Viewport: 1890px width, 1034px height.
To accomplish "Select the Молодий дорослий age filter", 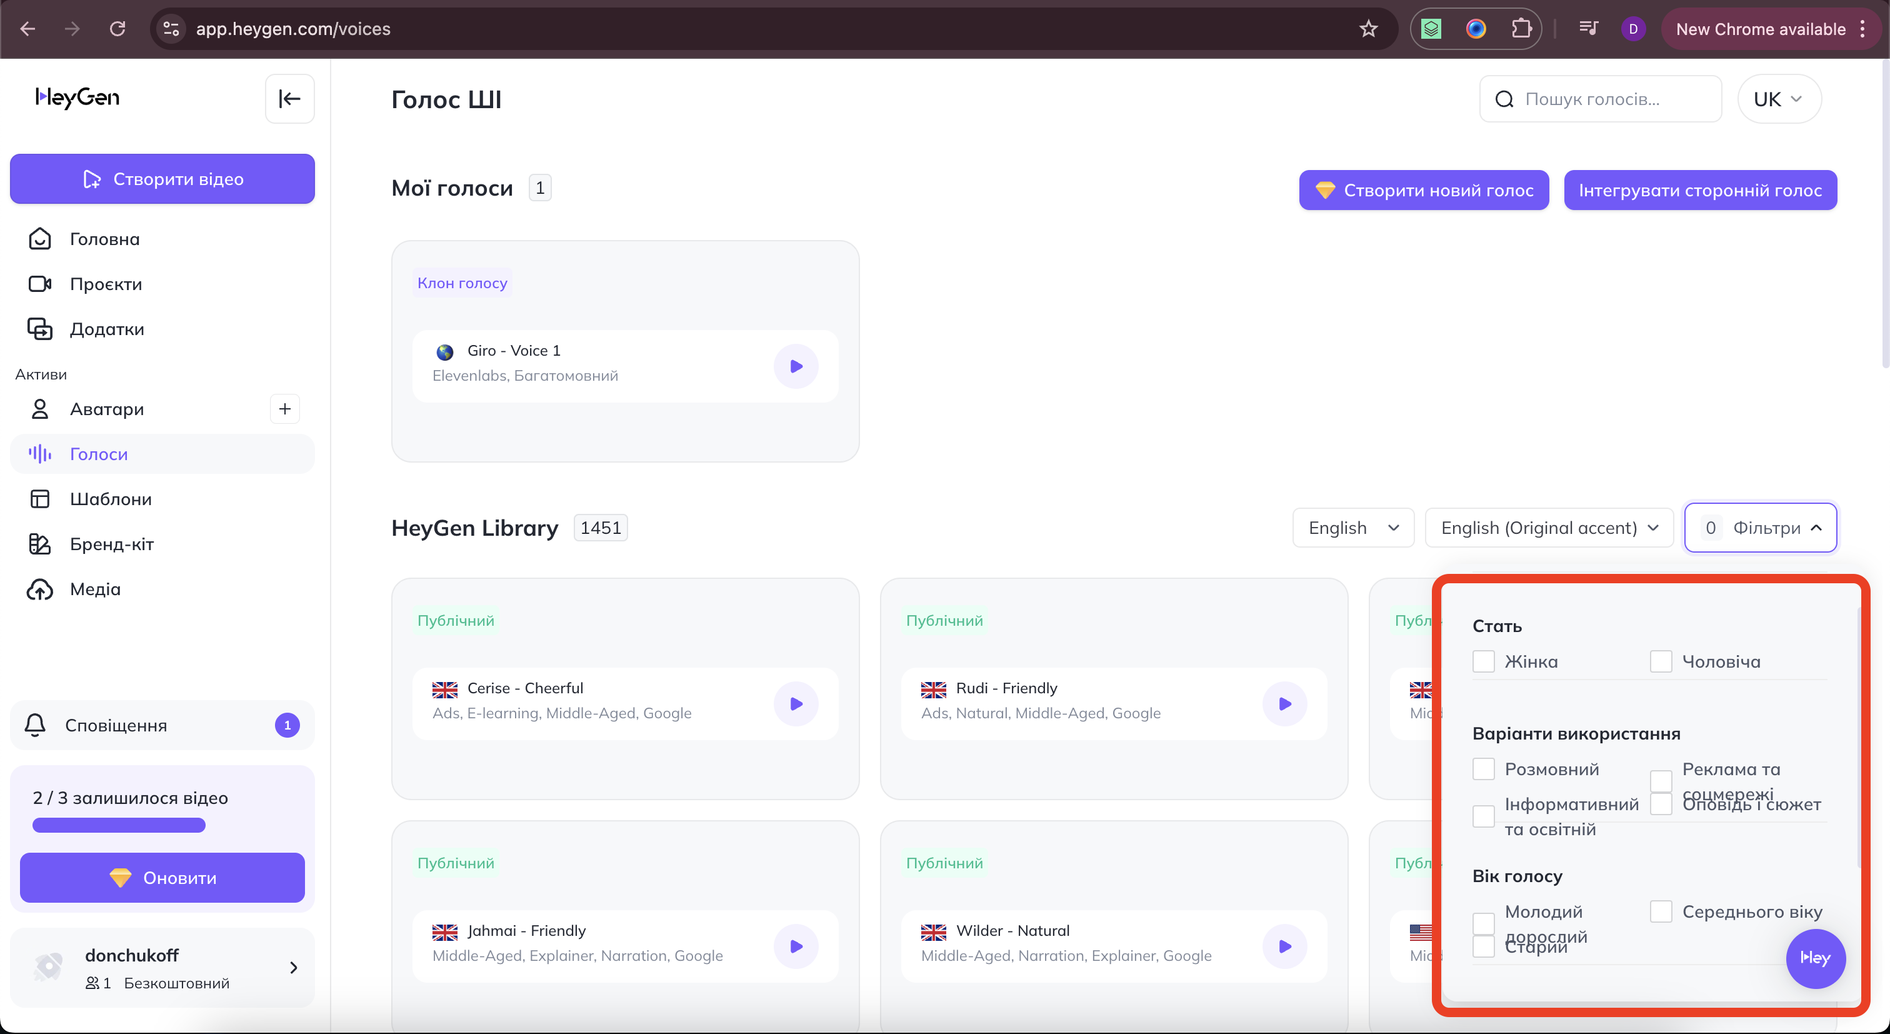I will click(1484, 923).
